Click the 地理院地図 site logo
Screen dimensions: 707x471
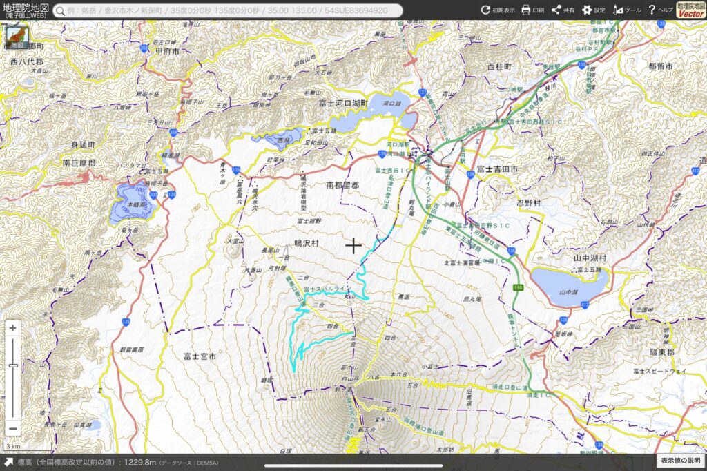(x=26, y=10)
